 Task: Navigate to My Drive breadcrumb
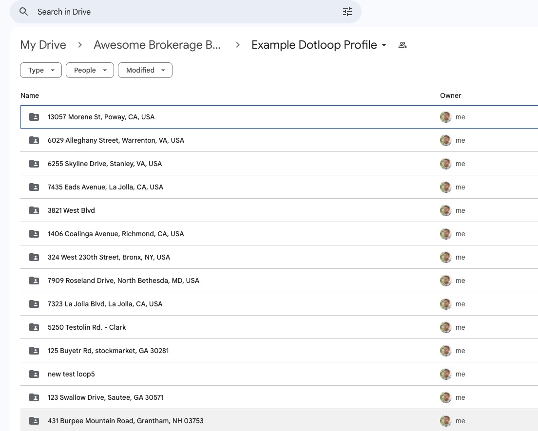pyautogui.click(x=43, y=45)
